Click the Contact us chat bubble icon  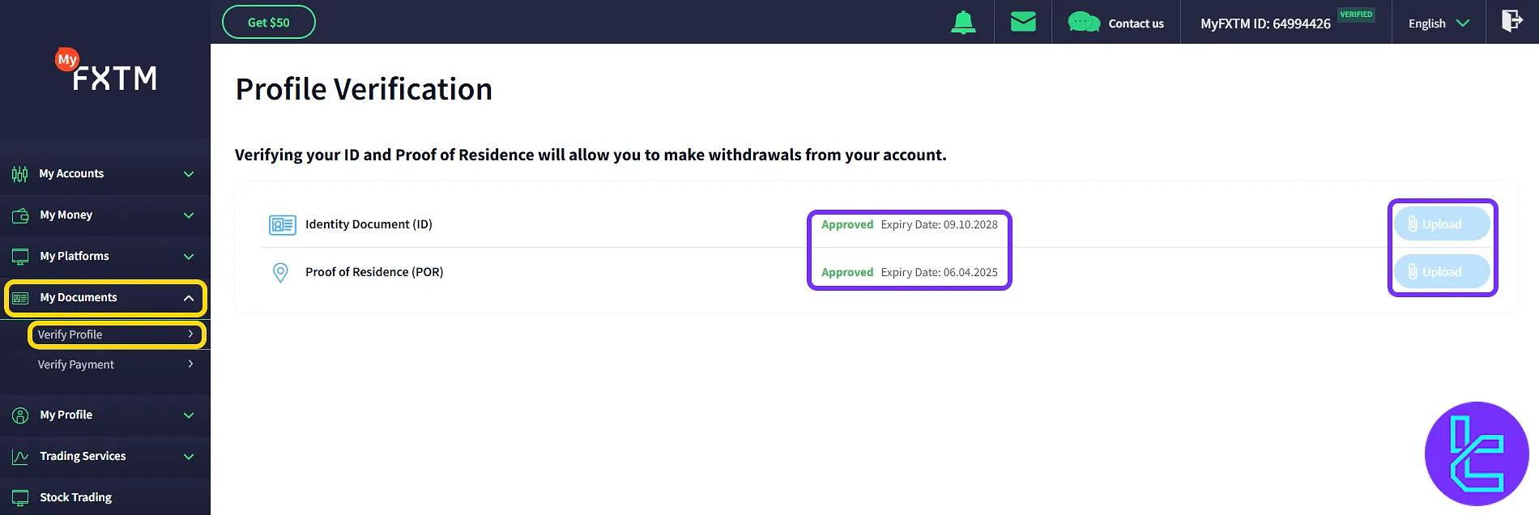pos(1084,23)
